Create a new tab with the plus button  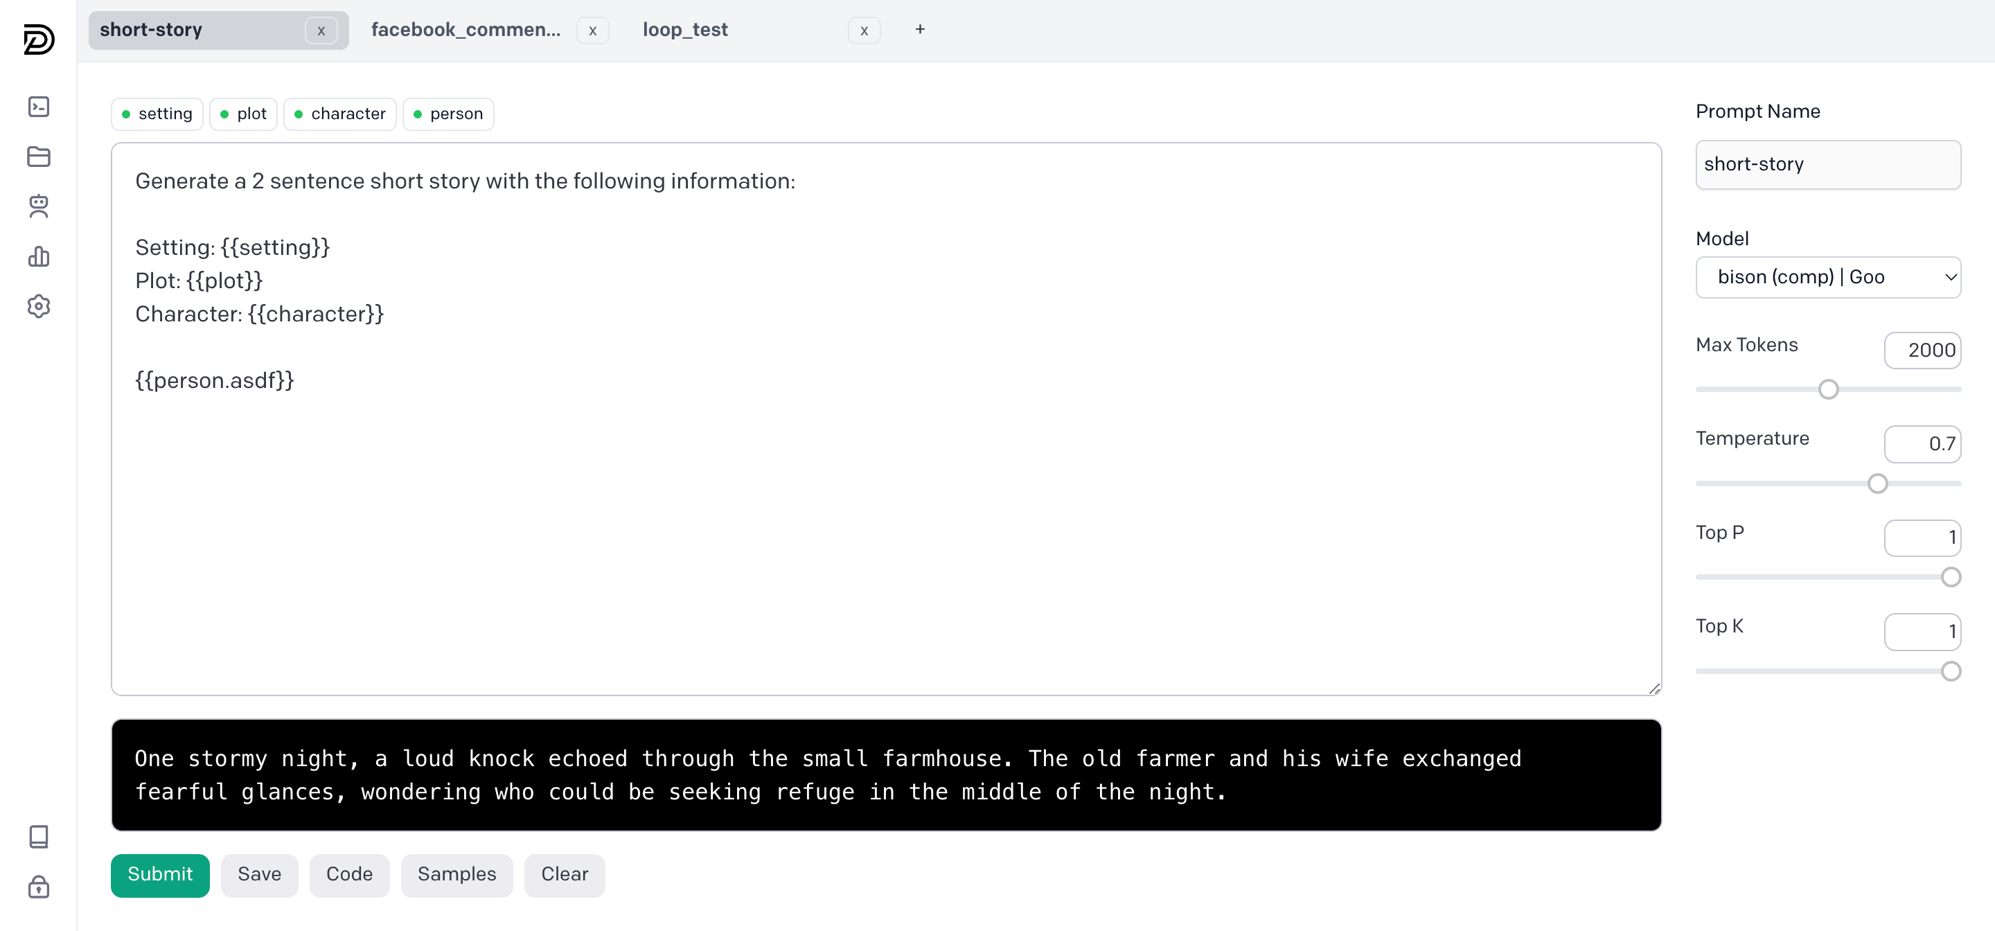point(919,28)
